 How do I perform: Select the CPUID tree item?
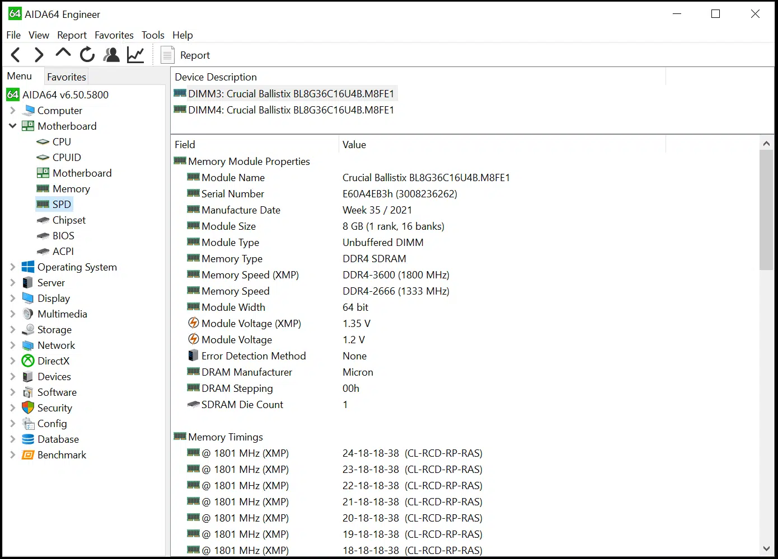[67, 158]
